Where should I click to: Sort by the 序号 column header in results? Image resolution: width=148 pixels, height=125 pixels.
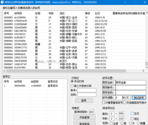tap(8, 13)
